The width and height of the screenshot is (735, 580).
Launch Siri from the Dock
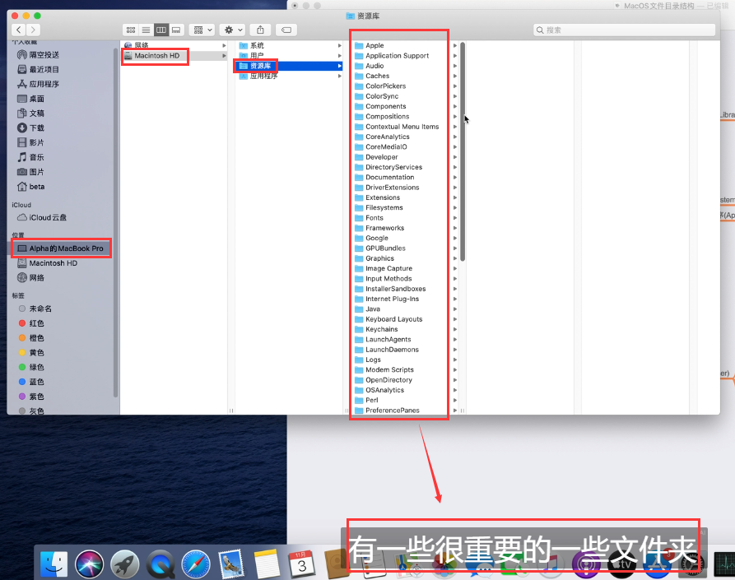pyautogui.click(x=89, y=564)
